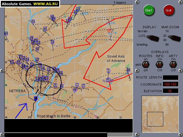Select the 1X map zoom level
The height and width of the screenshot is (137, 183).
point(167,31)
